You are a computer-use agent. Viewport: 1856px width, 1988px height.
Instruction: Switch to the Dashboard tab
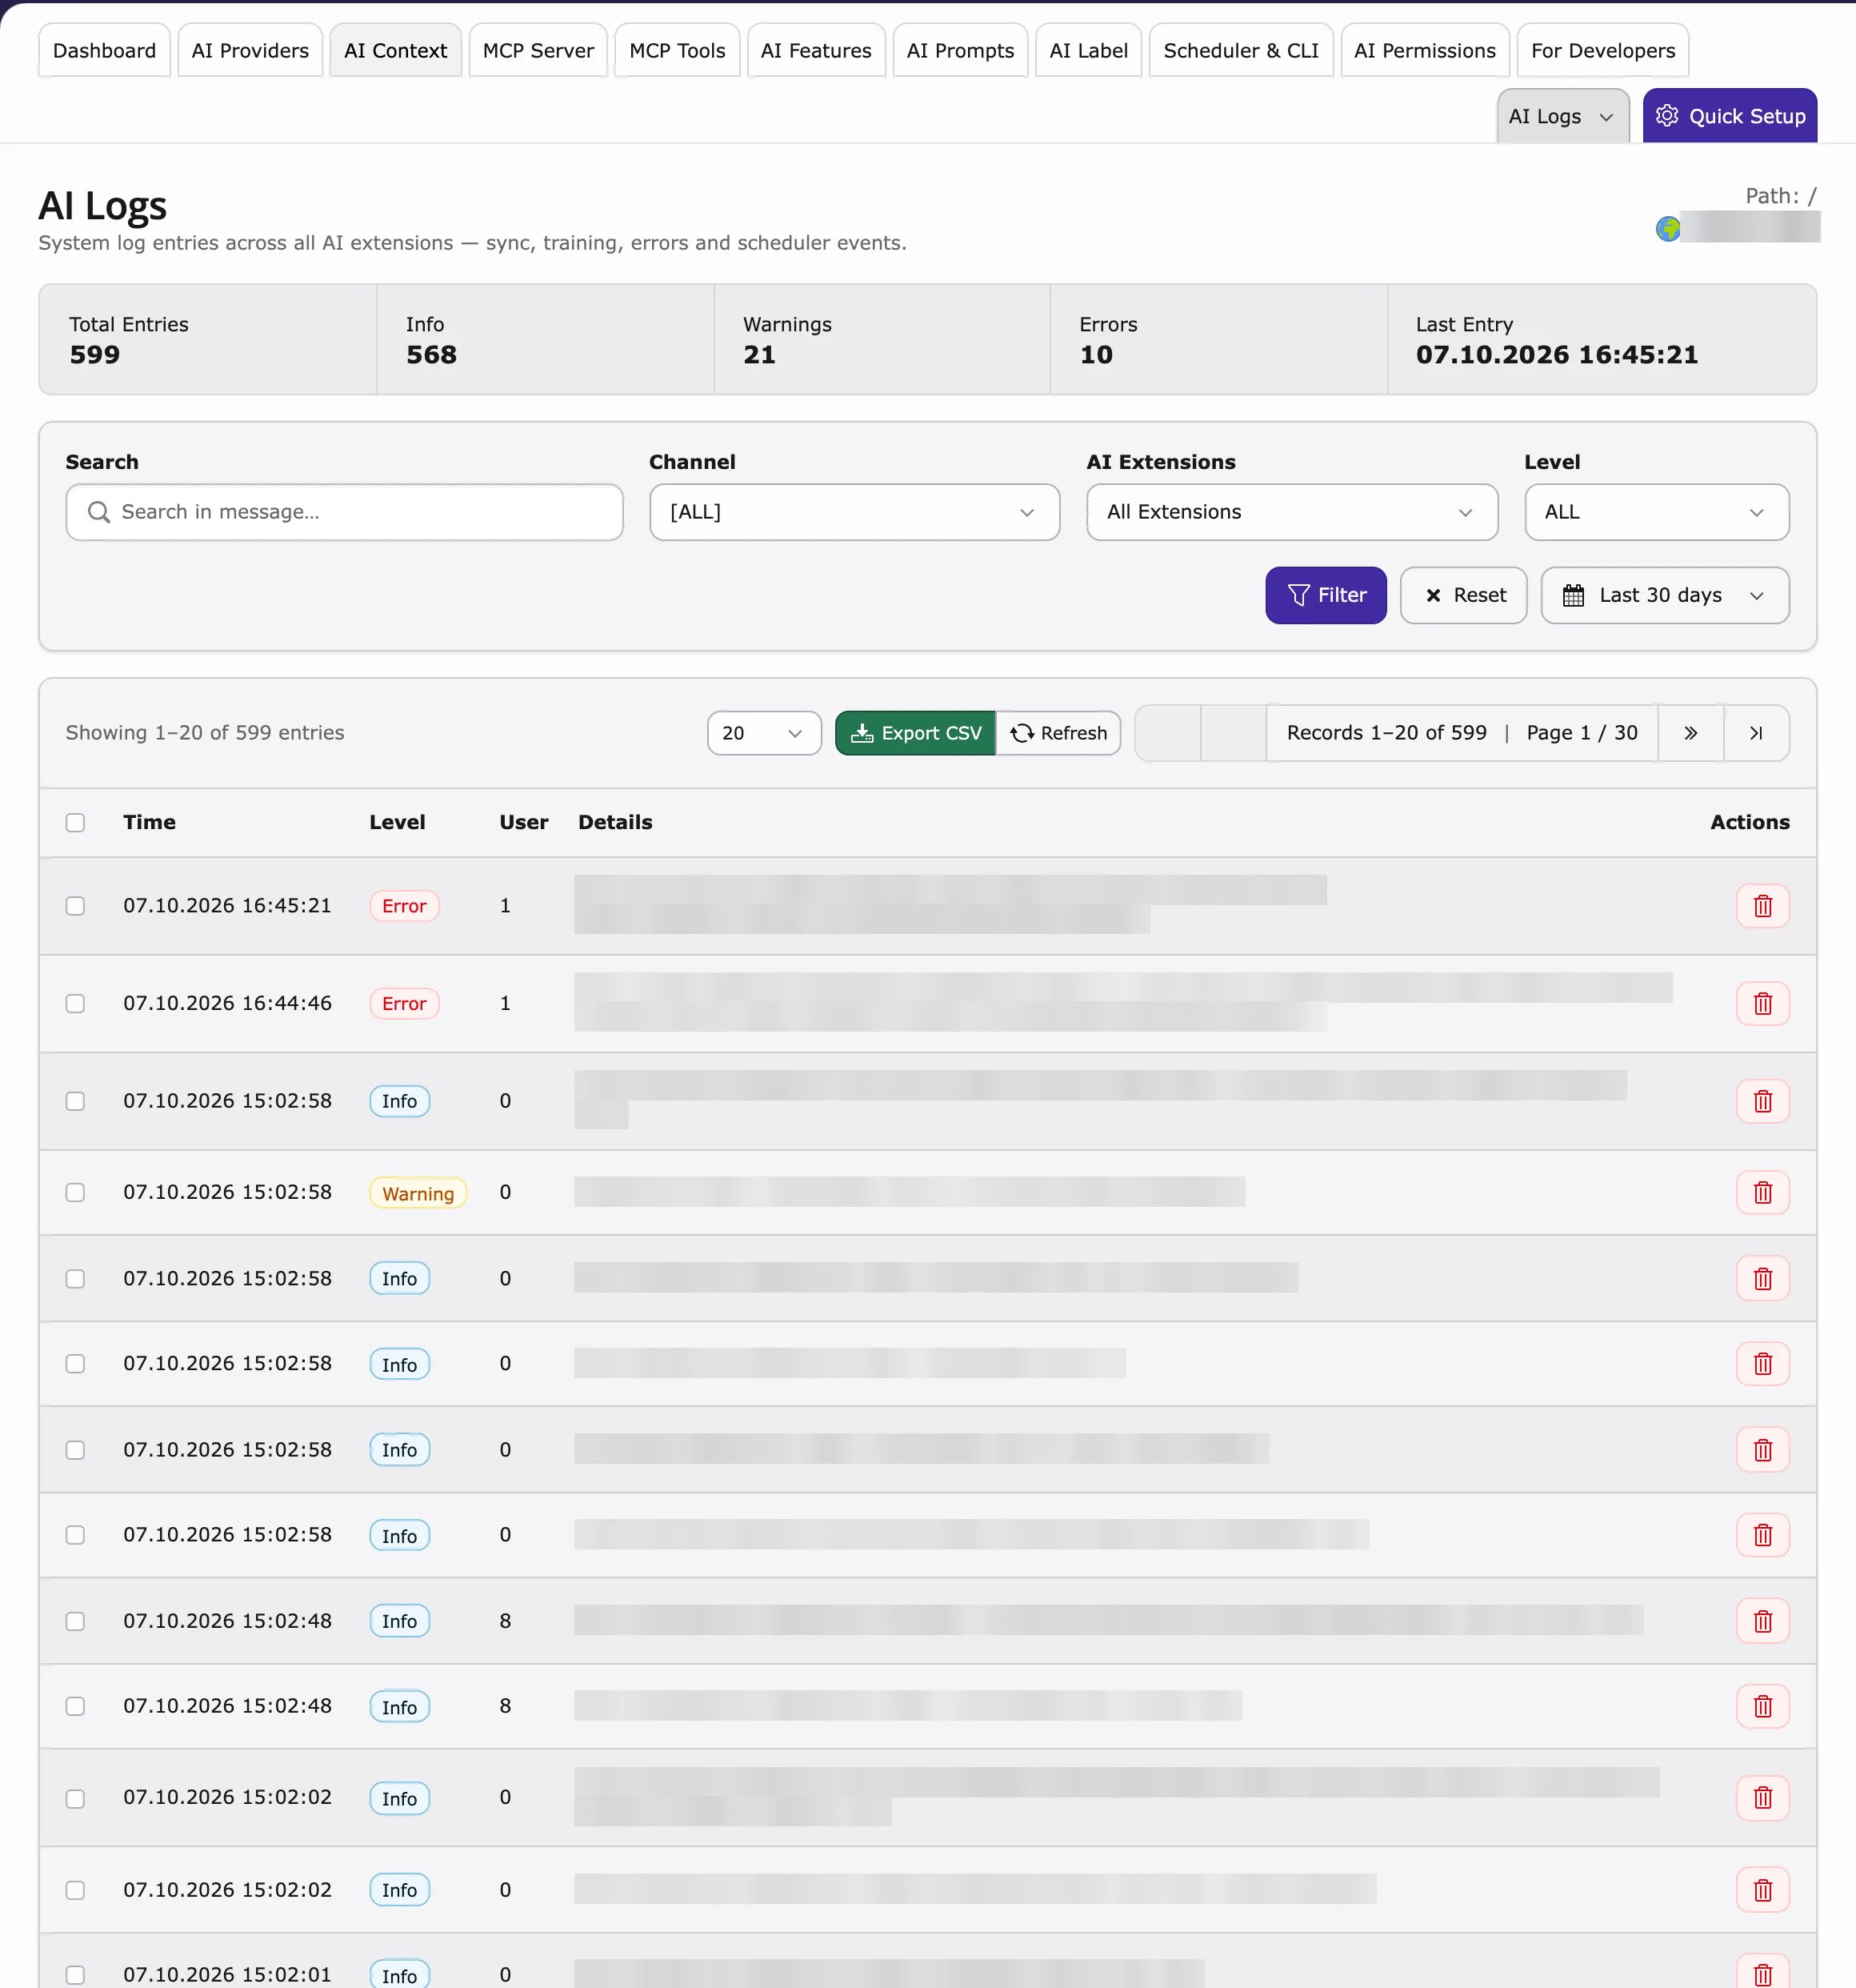104,50
